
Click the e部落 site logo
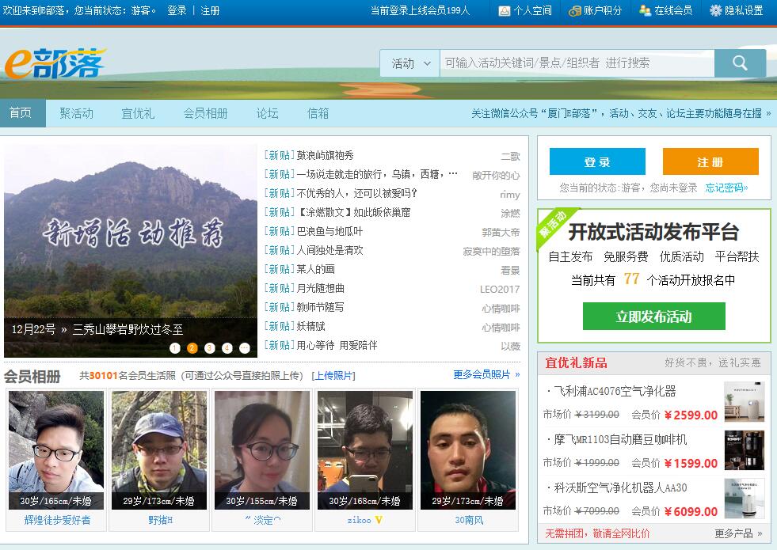point(55,63)
